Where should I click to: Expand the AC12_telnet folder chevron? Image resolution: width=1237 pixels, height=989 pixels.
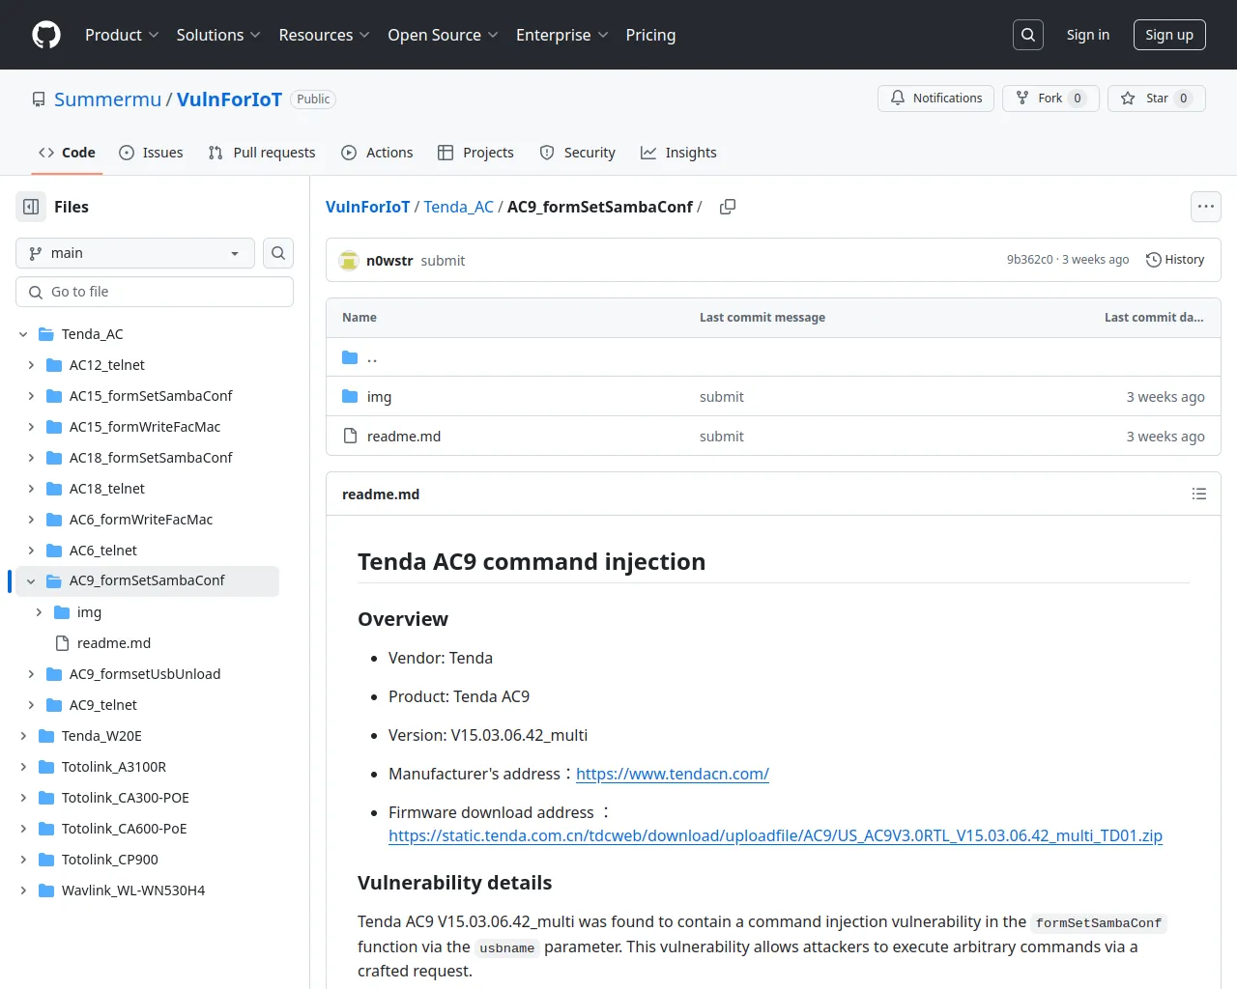point(31,365)
